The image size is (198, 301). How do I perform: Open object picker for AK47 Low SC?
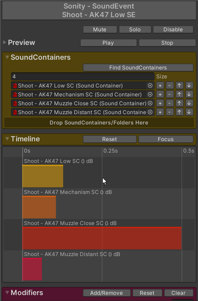point(150,85)
